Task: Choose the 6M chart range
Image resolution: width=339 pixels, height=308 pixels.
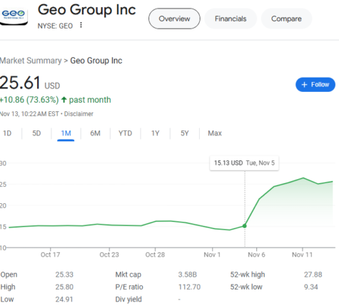Action: 95,133
